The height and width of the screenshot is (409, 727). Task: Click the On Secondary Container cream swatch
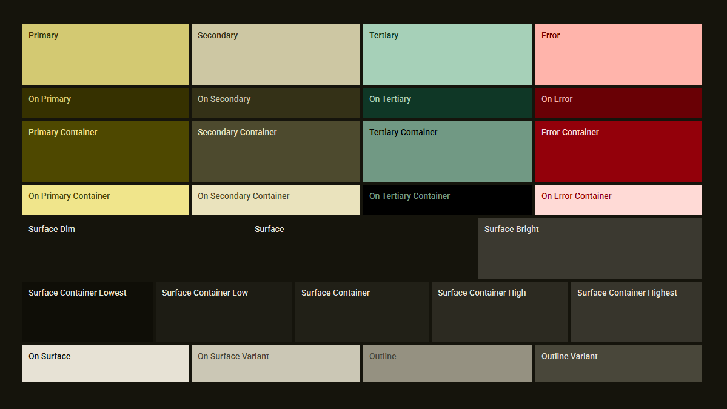(276, 199)
